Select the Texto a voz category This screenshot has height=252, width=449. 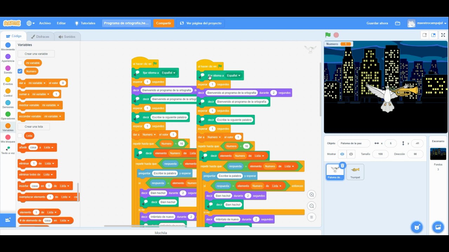(x=8, y=150)
